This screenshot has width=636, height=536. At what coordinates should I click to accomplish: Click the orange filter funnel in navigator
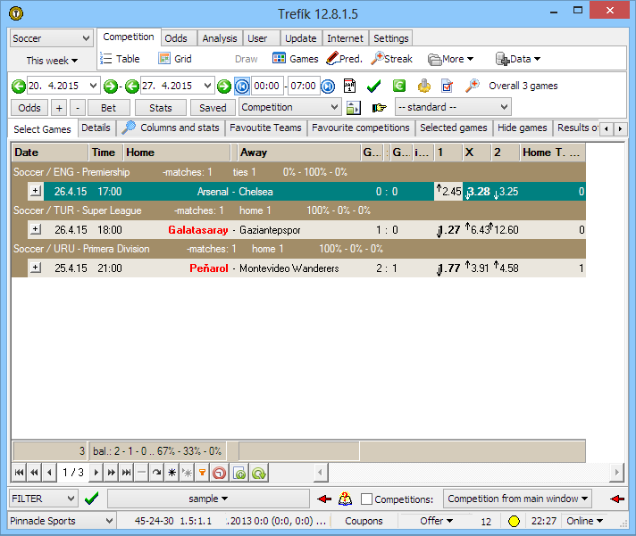(202, 472)
